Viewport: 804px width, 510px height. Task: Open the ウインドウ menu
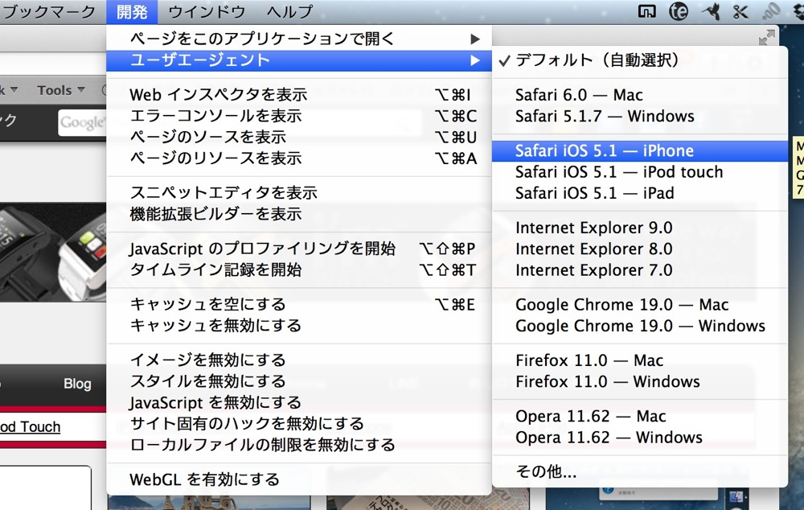coord(206,11)
